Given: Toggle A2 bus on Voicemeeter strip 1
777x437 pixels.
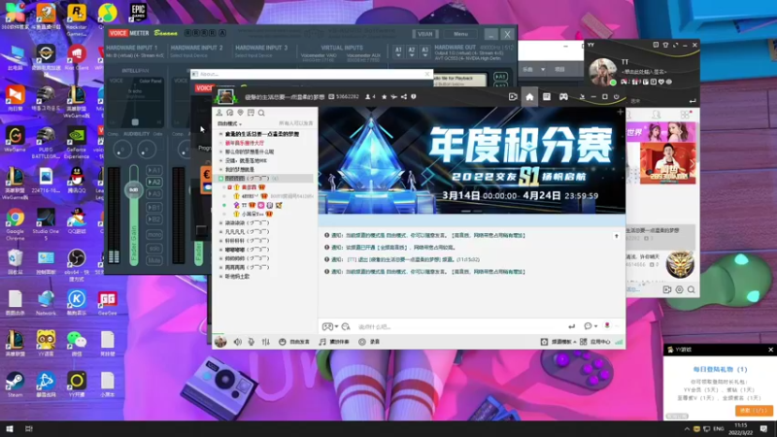Looking at the screenshot, I should pos(154,182).
